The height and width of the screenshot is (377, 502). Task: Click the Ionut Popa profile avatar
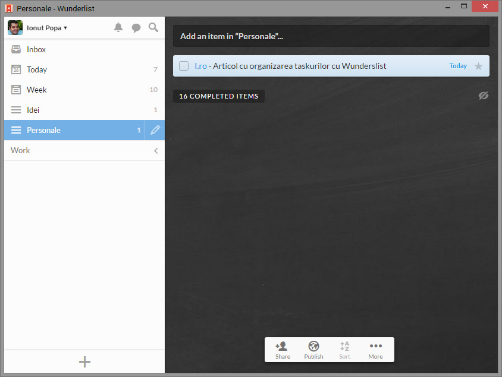tap(15, 27)
